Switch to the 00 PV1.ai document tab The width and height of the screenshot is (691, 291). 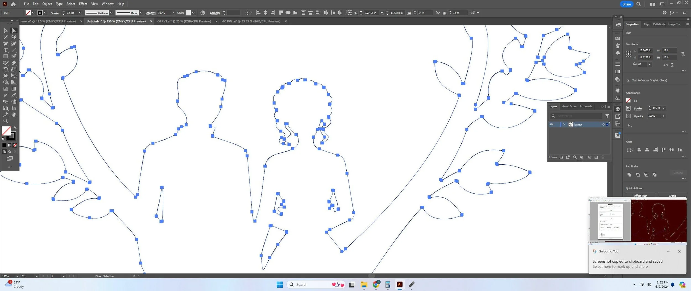click(184, 21)
